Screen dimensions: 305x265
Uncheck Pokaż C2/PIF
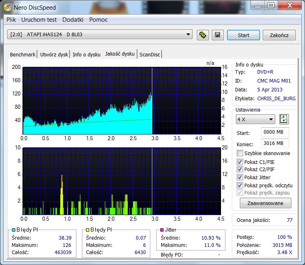pos(240,169)
